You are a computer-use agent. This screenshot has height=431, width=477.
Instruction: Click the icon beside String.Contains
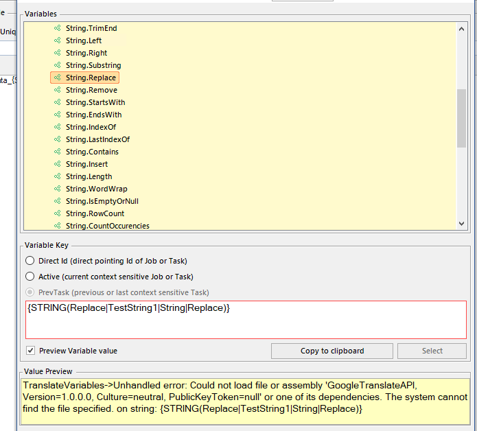pyautogui.click(x=58, y=152)
